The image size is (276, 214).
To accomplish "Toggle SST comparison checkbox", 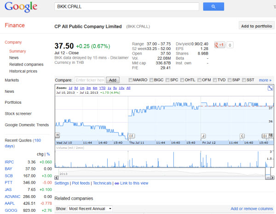I will (x=244, y=80).
